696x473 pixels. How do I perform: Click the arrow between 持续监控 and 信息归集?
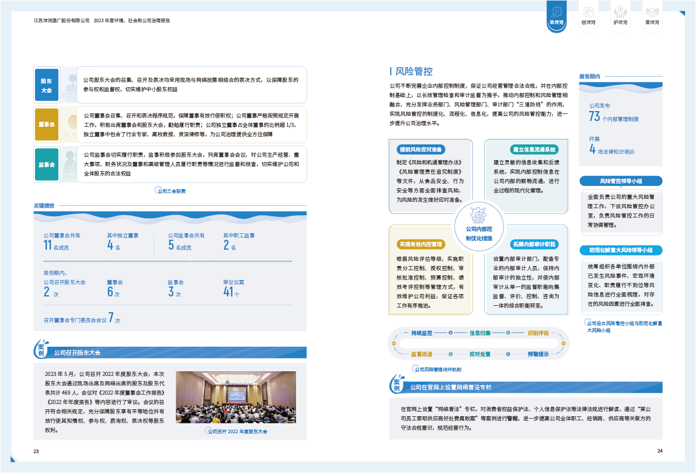pyautogui.click(x=450, y=333)
